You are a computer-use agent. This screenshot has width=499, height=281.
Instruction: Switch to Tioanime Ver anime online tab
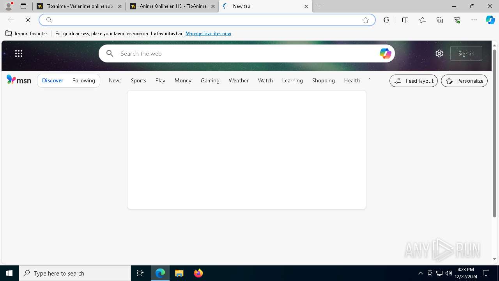click(79, 6)
